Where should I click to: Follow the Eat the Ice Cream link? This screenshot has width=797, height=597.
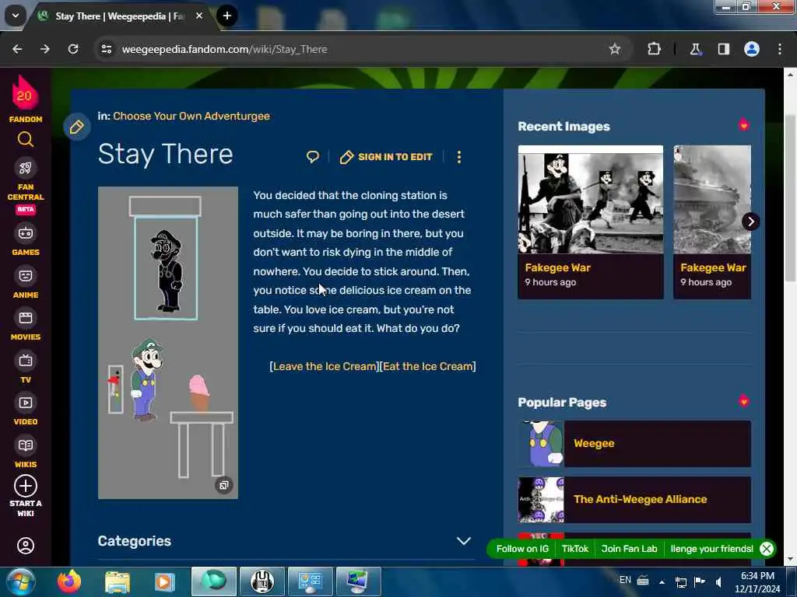[x=427, y=367]
